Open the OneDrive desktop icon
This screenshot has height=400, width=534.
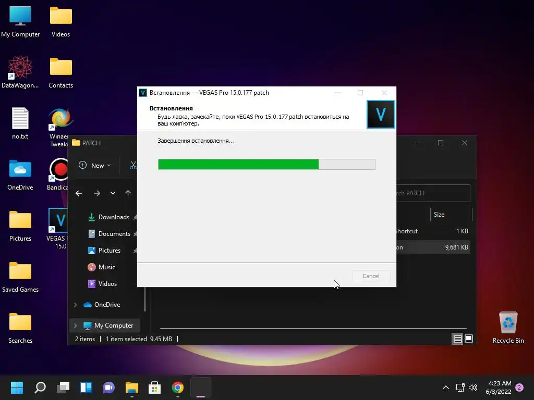(x=20, y=175)
